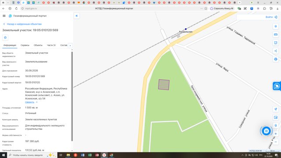Click the Геоинформационный портал logo
The image size is (281, 158).
tap(10, 16)
